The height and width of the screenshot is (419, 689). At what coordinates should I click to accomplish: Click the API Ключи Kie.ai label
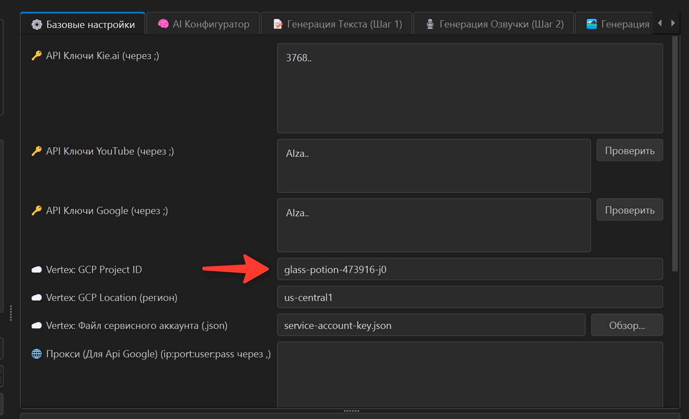(102, 56)
